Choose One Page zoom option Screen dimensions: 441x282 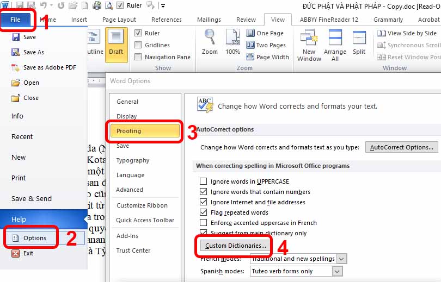click(x=265, y=33)
